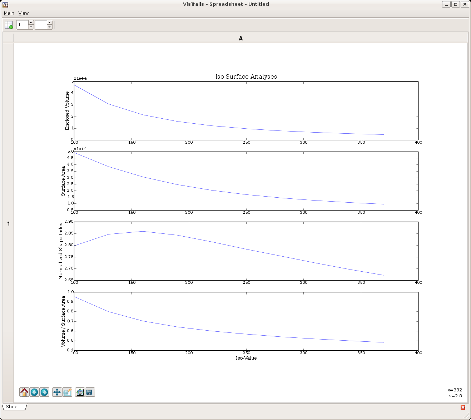Select row header 1
Screen dimensions: 471x420
[x=9, y=223]
